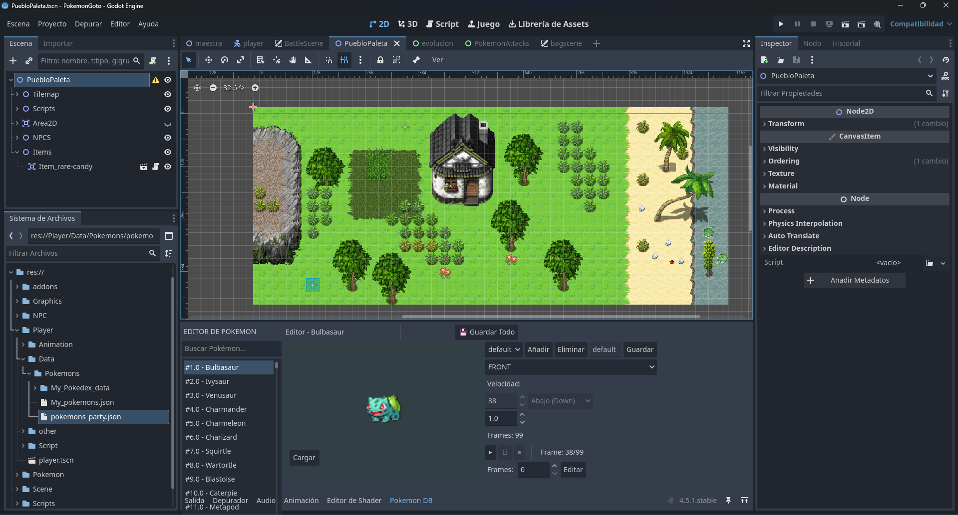Click the Eliminar button
This screenshot has width=958, height=515.
click(571, 349)
